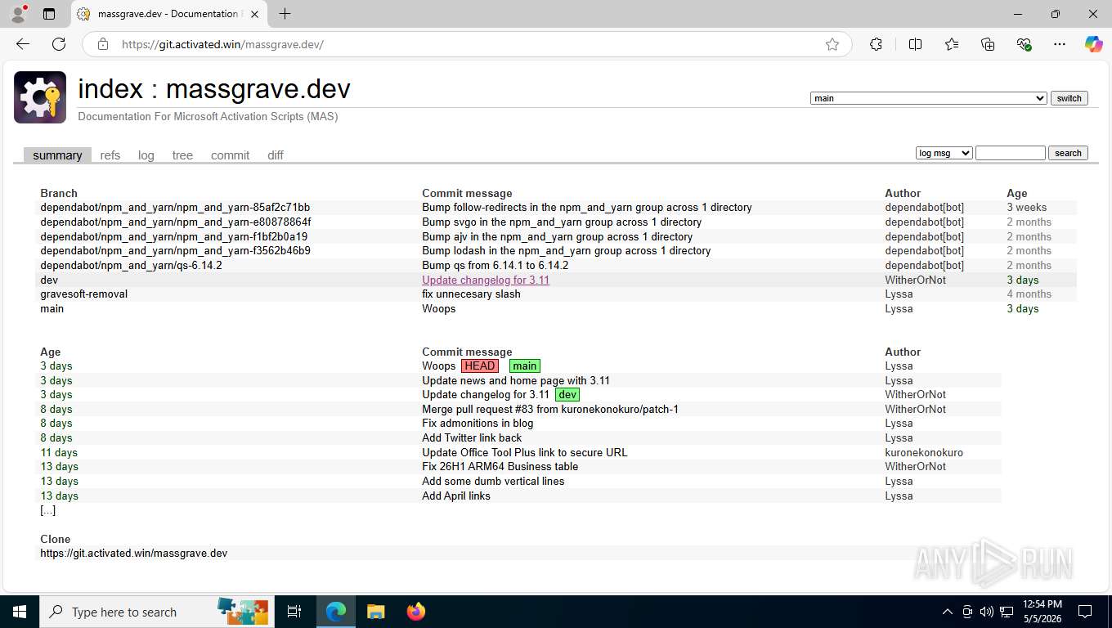Screen dimensions: 1112x628
Task: Select the summary tab
Action: [57, 155]
